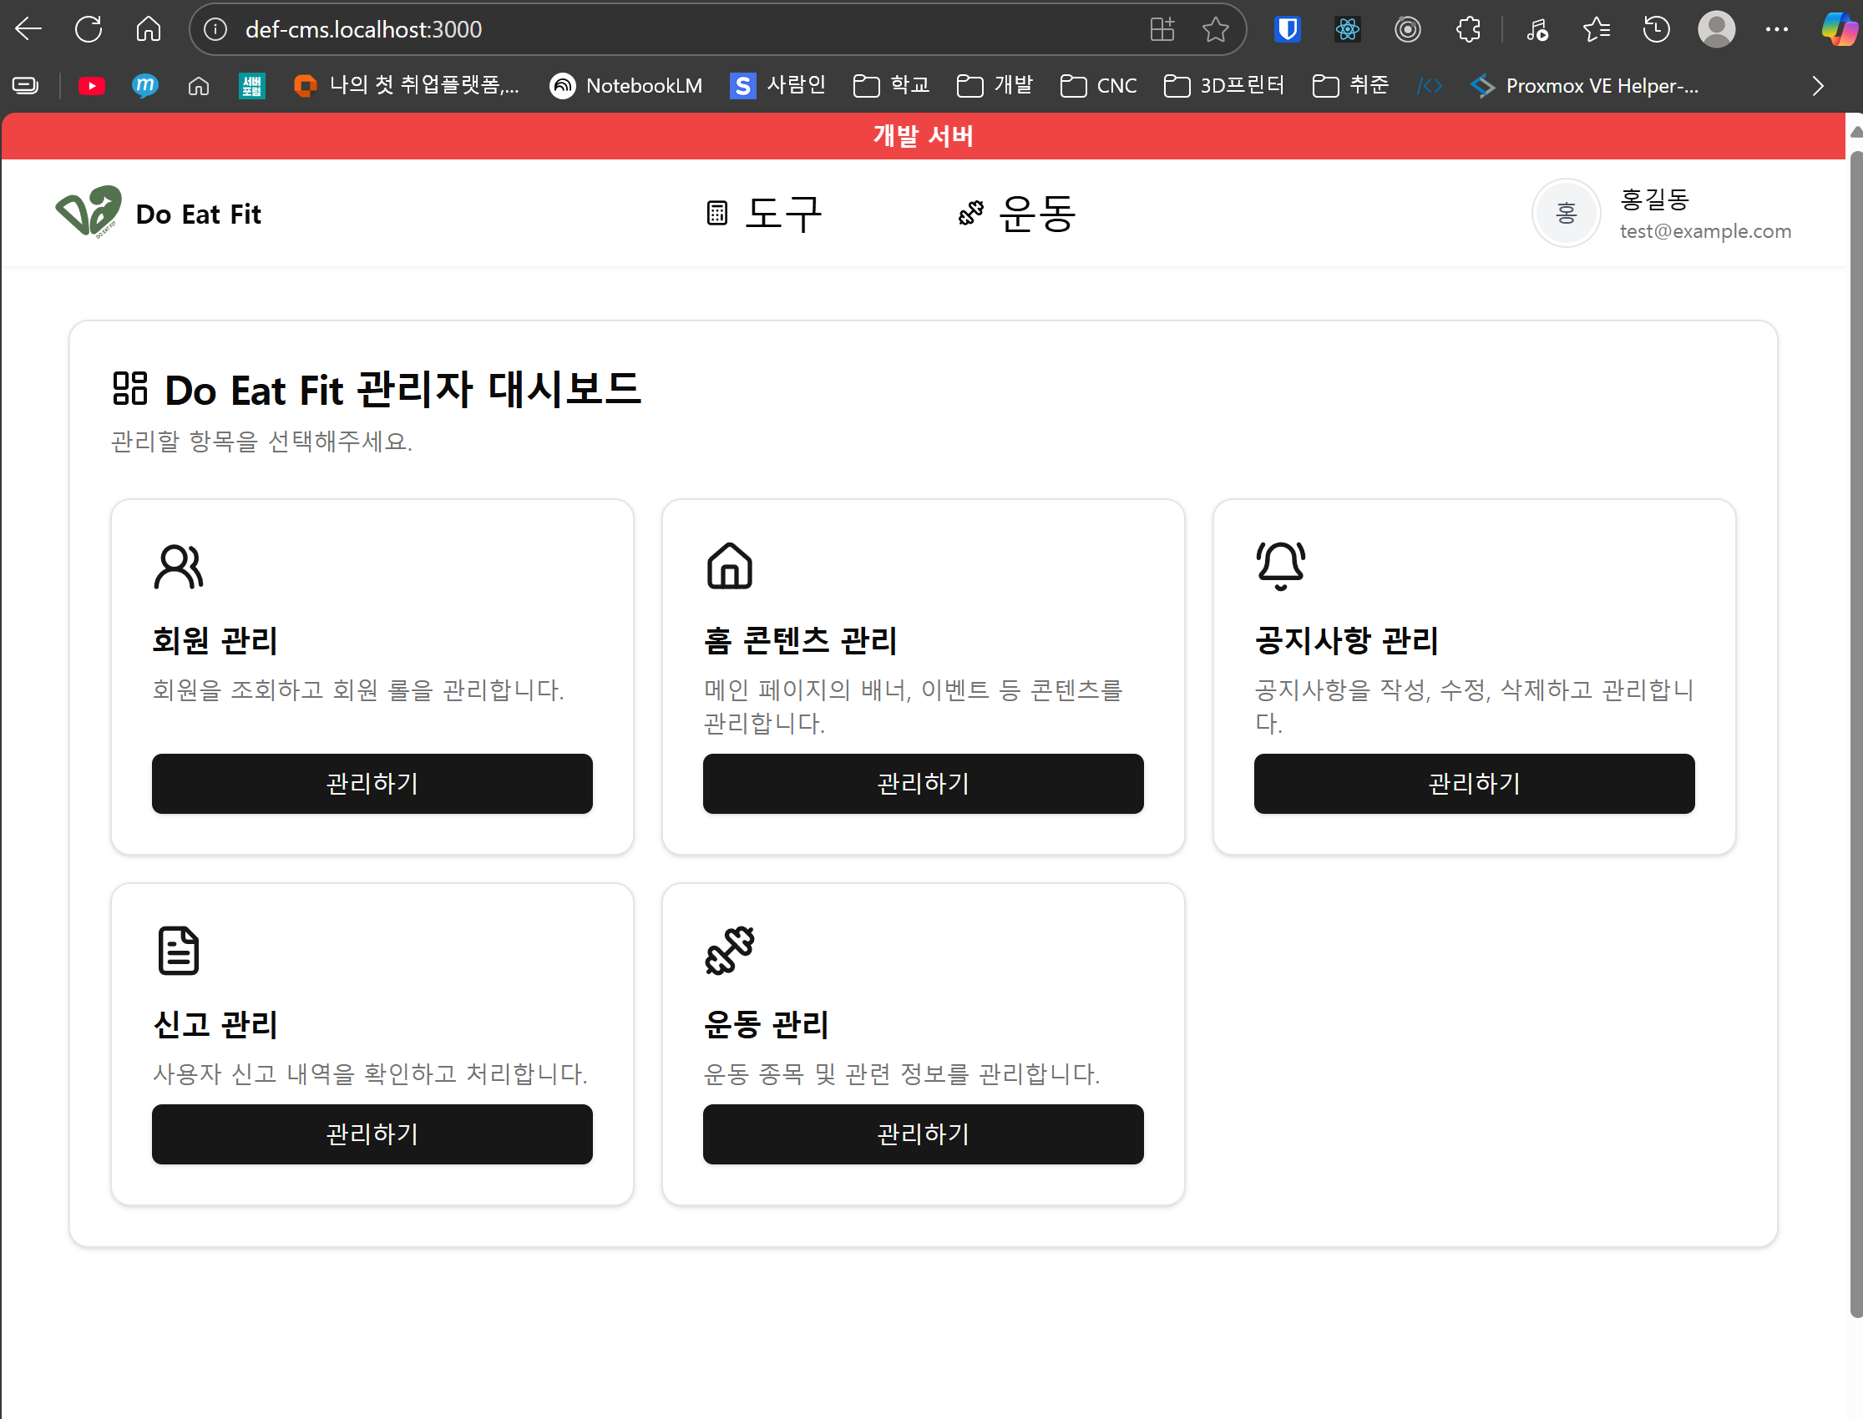
Task: Click the users icon in 회원 관리 card
Action: tap(178, 565)
